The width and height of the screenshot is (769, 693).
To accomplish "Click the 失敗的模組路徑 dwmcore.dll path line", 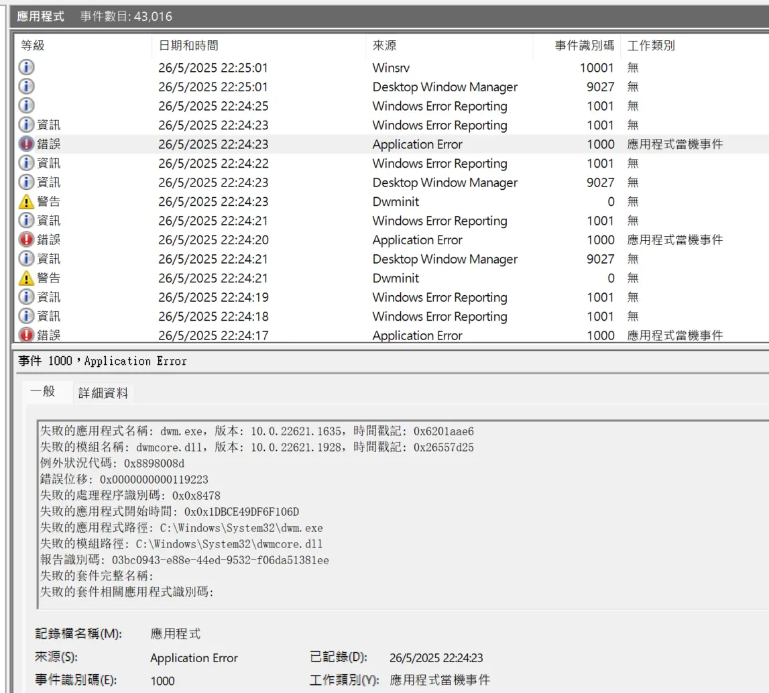I will (181, 544).
